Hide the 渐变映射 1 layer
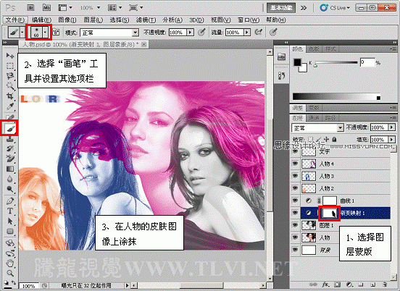The height and width of the screenshot is (291, 400). pyautogui.click(x=295, y=213)
